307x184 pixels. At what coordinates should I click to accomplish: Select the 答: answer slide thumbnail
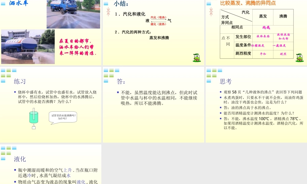point(153,105)
